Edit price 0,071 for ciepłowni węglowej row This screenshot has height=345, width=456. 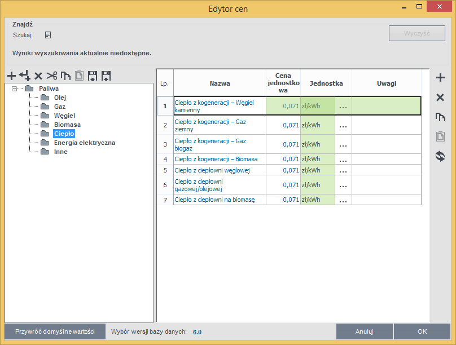click(x=283, y=170)
